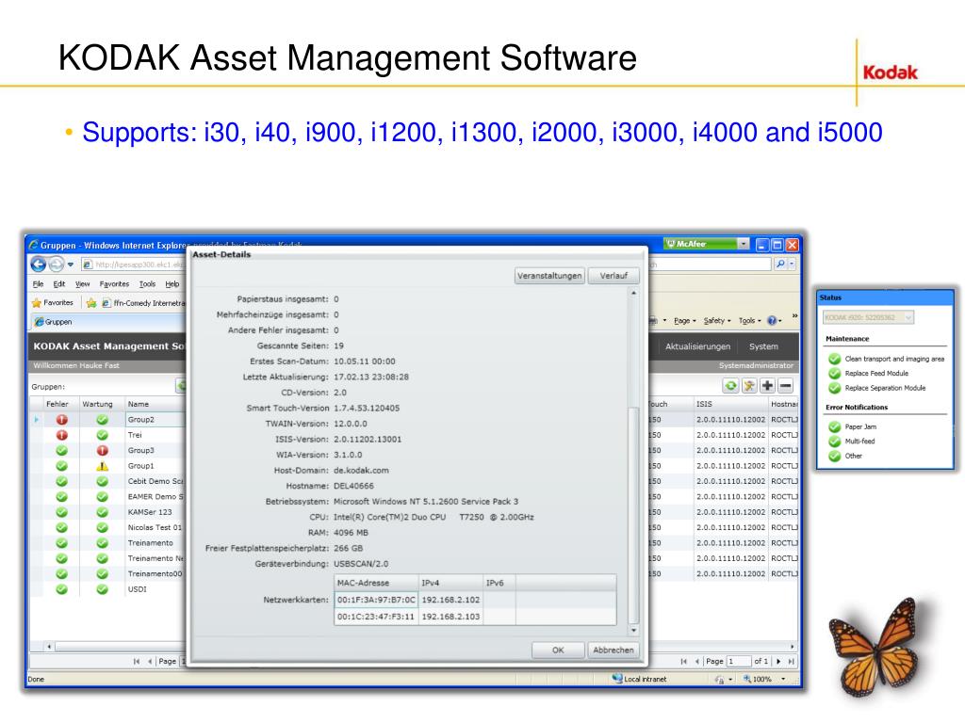
Task: Open the Edit menu
Action: (x=59, y=284)
